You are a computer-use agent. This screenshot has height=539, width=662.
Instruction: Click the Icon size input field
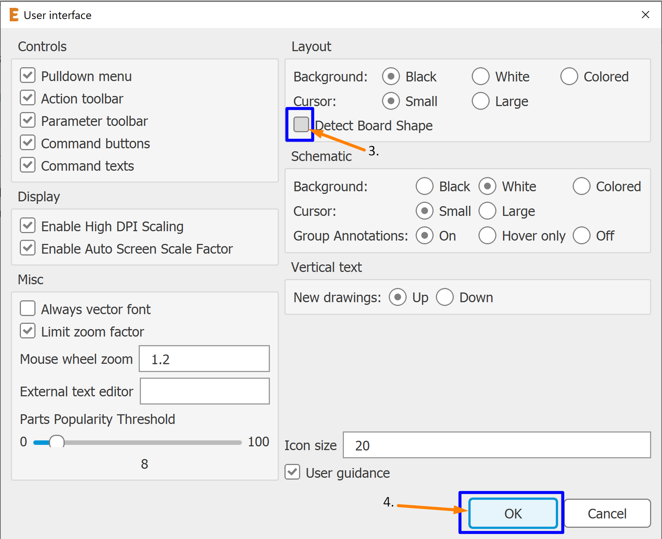(496, 445)
